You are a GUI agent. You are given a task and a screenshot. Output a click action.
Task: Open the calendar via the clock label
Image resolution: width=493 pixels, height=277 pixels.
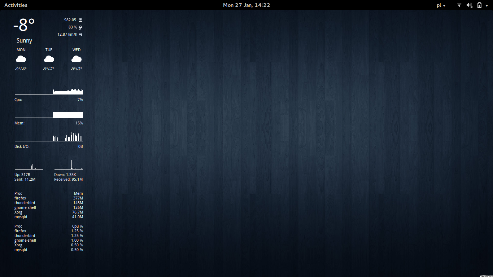coord(247,5)
